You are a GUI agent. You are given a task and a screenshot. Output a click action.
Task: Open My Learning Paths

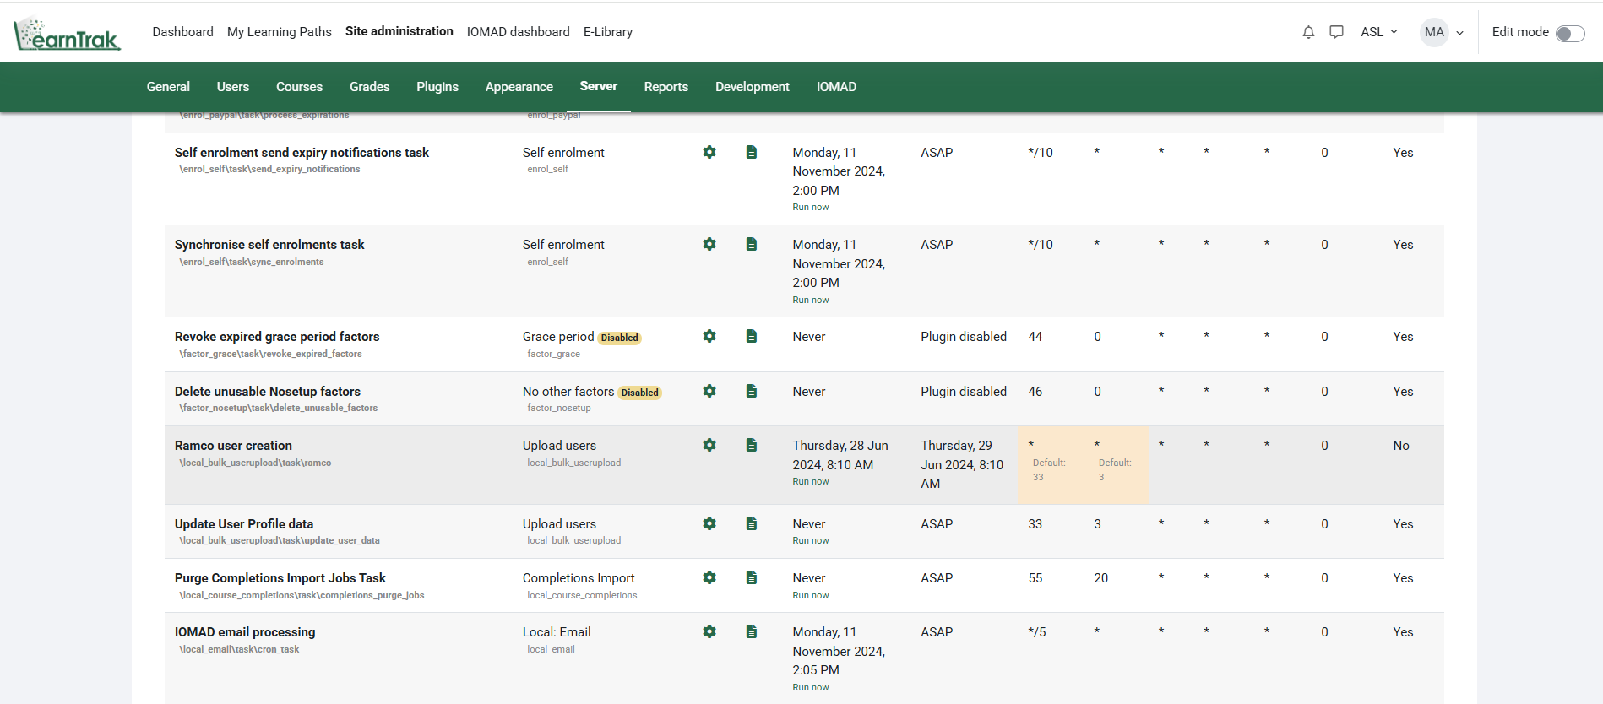[280, 32]
